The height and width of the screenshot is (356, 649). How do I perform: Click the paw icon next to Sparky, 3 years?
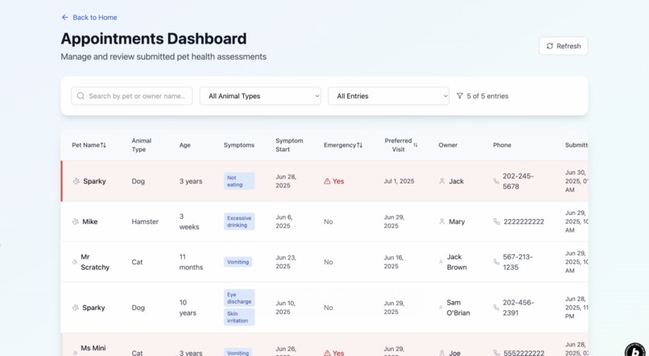coord(76,181)
